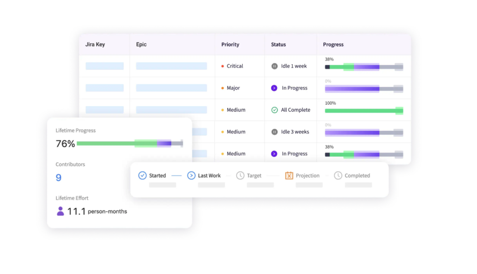Click the orange Projection calendar icon
The width and height of the screenshot is (477, 274).
pyautogui.click(x=289, y=175)
